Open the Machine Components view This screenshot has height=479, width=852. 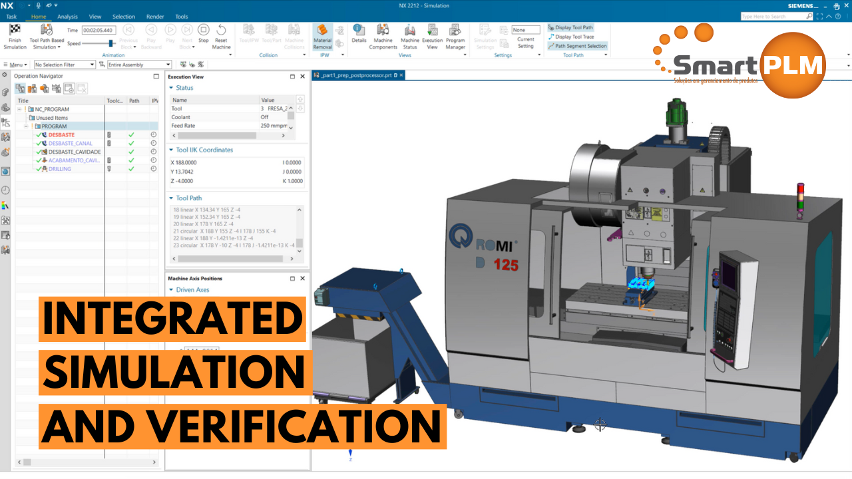383,31
